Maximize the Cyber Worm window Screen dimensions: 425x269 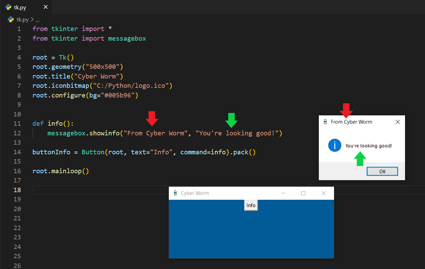click(x=303, y=193)
